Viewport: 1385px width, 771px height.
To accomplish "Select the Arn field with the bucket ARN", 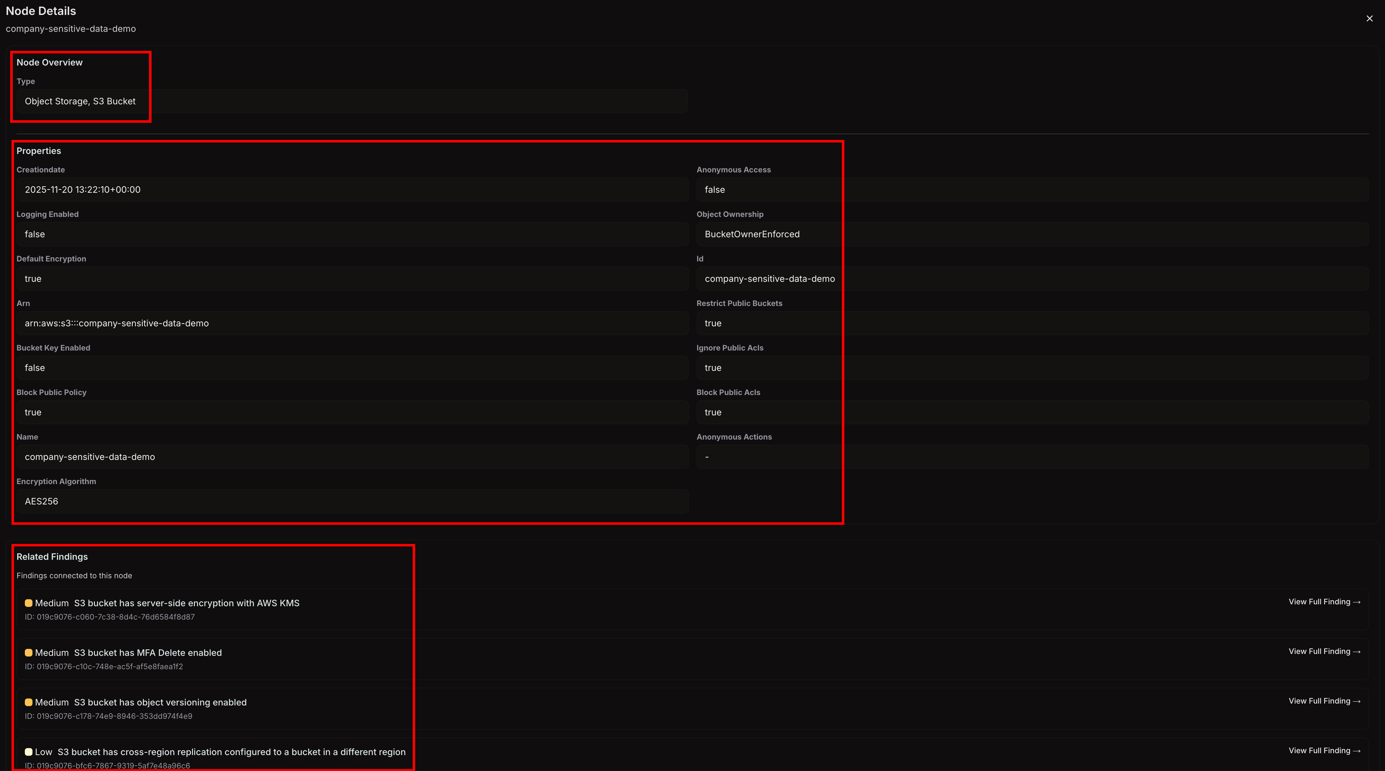I will [350, 323].
